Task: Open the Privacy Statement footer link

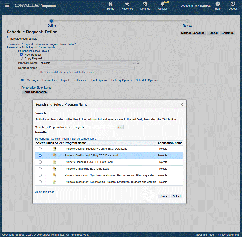Action: (228, 235)
